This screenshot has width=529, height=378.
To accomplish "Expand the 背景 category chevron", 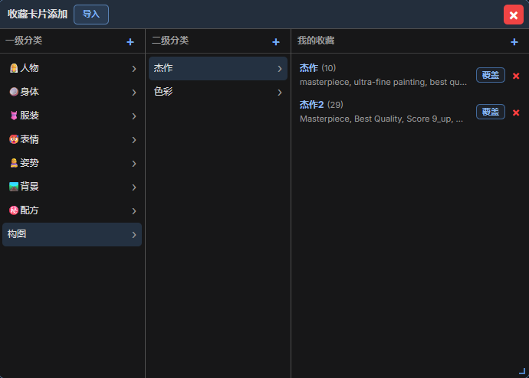I will [134, 187].
